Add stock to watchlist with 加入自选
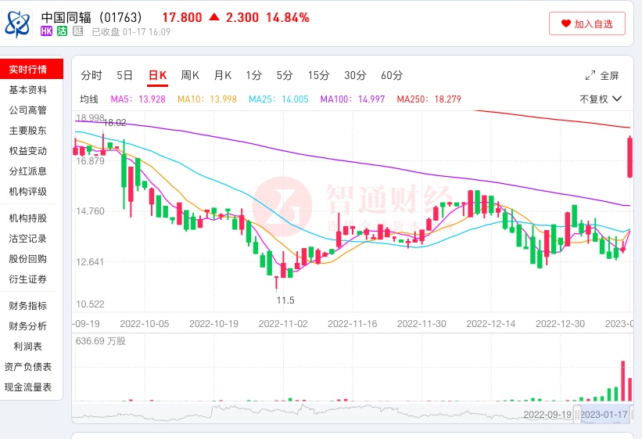The height and width of the screenshot is (439, 642). pyautogui.click(x=586, y=23)
